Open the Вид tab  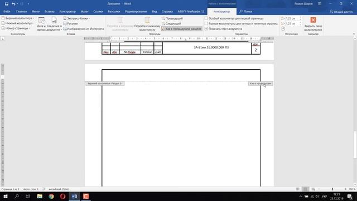[155, 11]
